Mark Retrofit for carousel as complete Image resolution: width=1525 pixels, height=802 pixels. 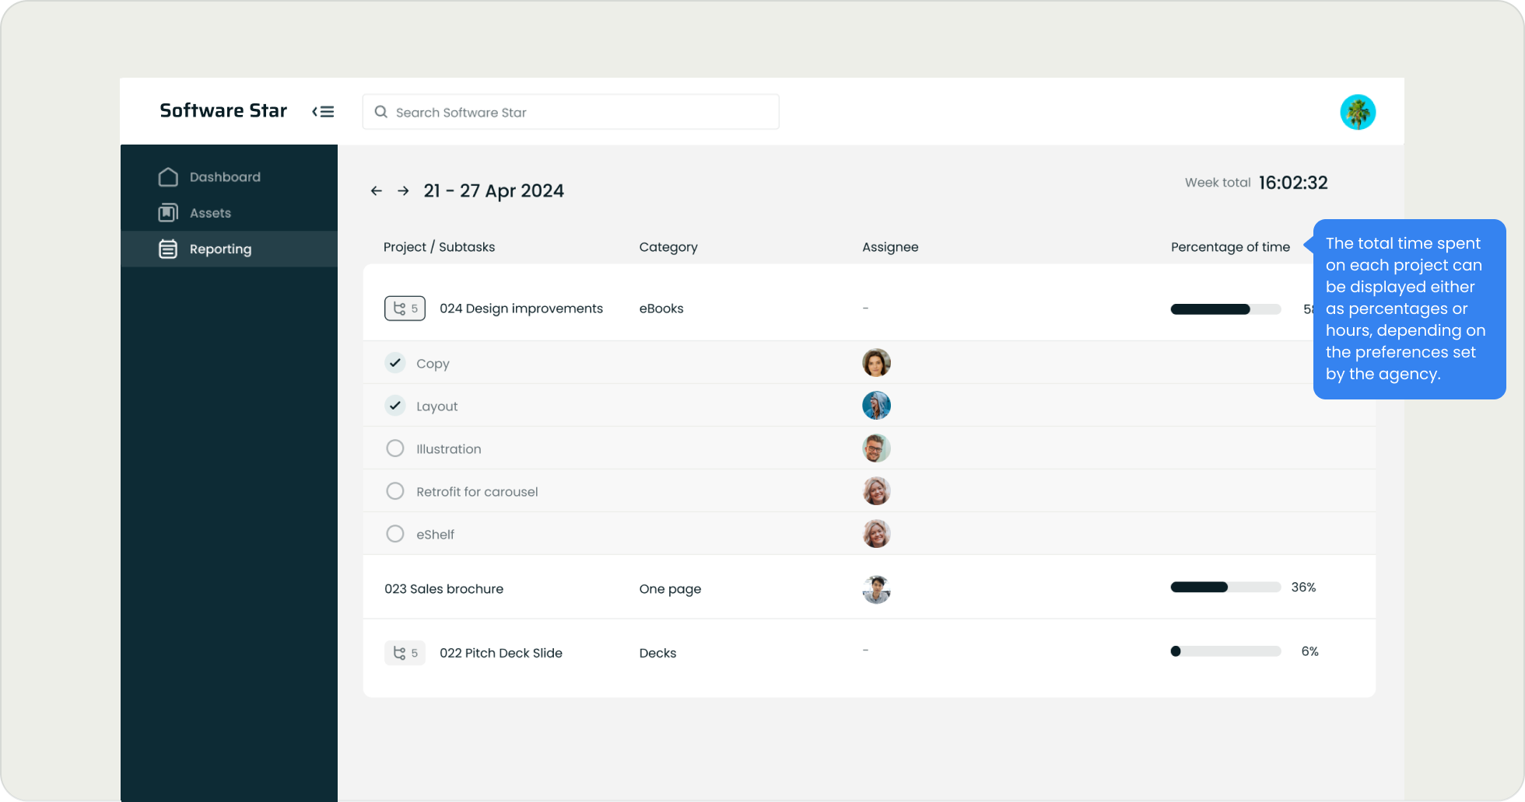coord(395,491)
